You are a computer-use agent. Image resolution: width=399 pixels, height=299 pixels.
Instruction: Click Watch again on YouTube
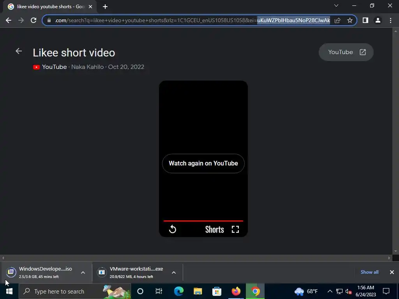click(203, 164)
